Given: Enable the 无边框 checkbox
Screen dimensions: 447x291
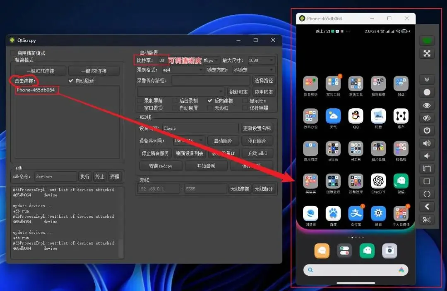Looking at the screenshot, I should (x=210, y=108).
